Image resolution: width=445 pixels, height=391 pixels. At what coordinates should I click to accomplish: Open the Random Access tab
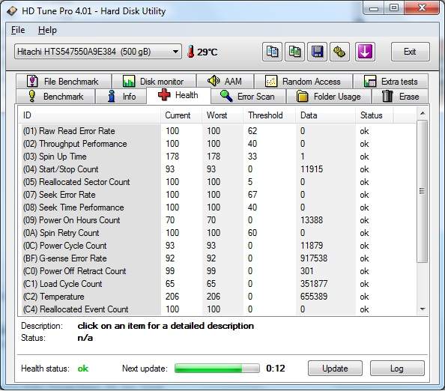303,81
